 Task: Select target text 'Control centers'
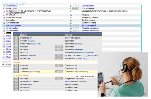pyautogui.click(x=88, y=20)
